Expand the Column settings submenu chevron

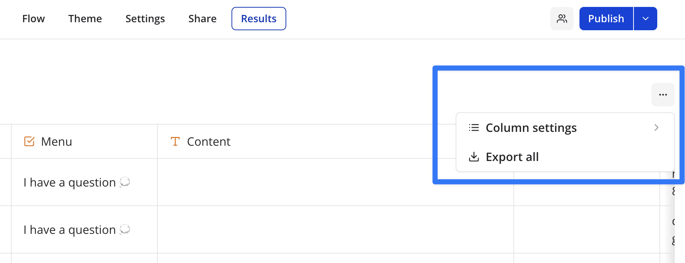click(x=656, y=127)
